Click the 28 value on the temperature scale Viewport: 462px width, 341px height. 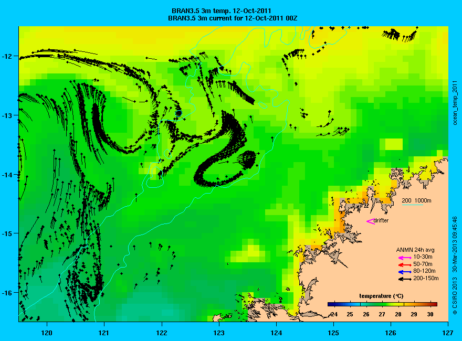tap(398, 314)
